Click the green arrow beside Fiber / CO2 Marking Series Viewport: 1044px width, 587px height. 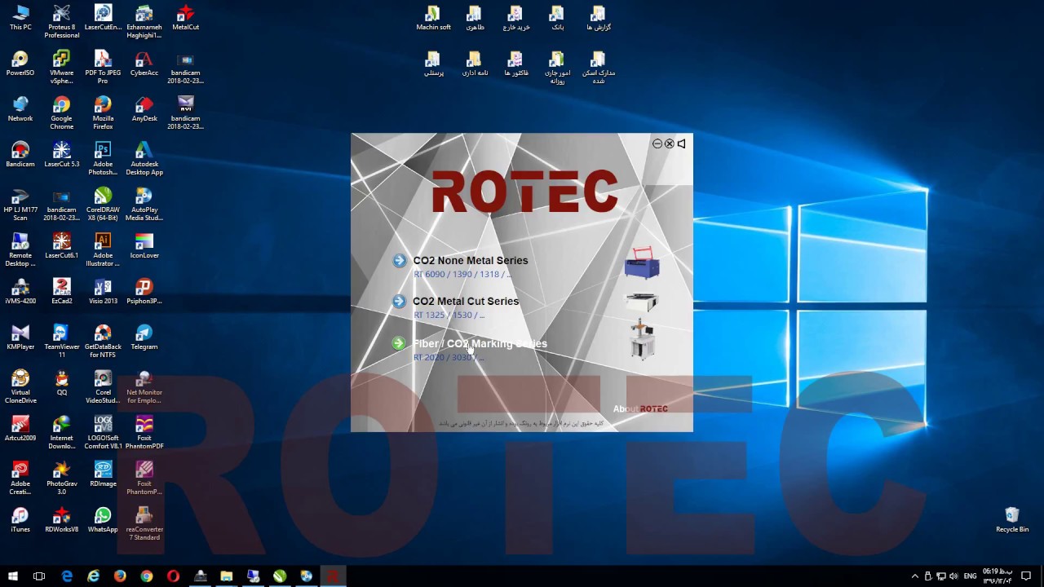click(399, 344)
